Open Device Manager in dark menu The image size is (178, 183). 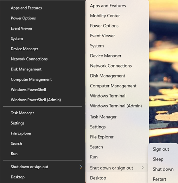click(x=24, y=49)
